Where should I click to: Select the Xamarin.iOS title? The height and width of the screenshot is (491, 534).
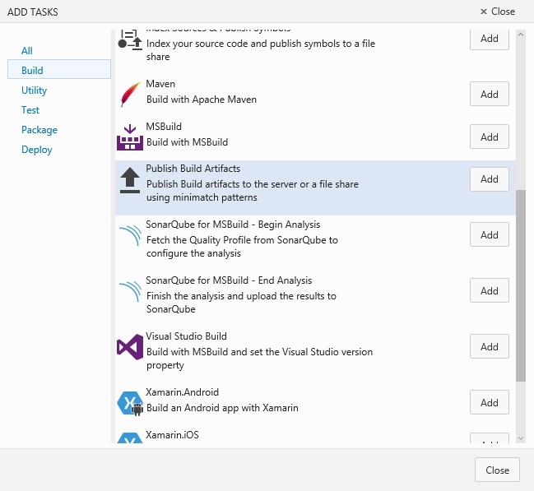[x=172, y=435]
